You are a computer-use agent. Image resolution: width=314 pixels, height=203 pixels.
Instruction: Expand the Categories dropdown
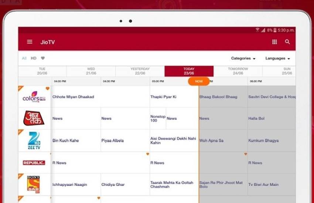pos(243,58)
